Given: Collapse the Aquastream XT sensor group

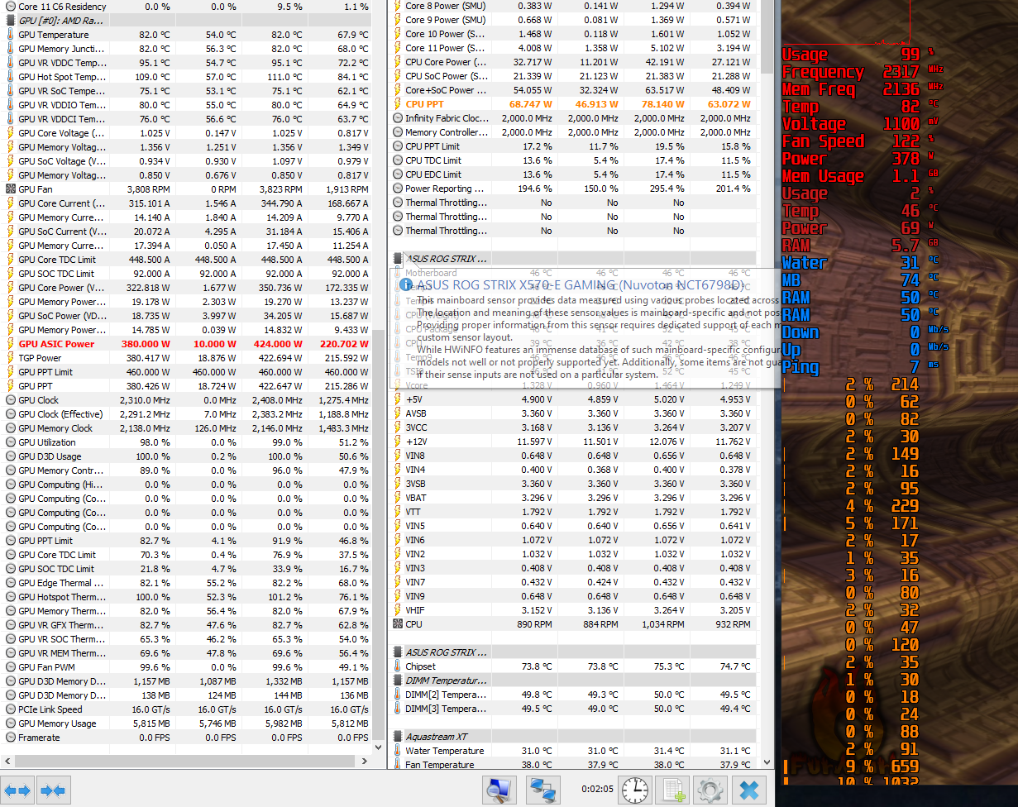Looking at the screenshot, I should [398, 736].
